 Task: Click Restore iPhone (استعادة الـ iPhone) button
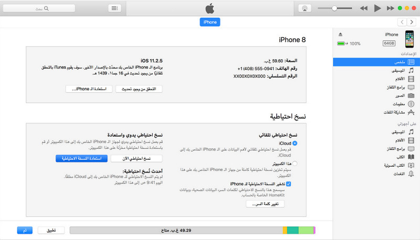pyautogui.click(x=89, y=89)
